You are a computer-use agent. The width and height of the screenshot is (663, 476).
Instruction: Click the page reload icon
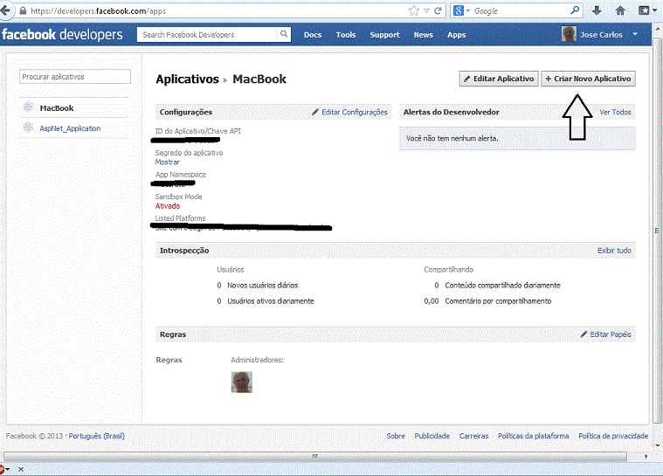[x=438, y=10]
